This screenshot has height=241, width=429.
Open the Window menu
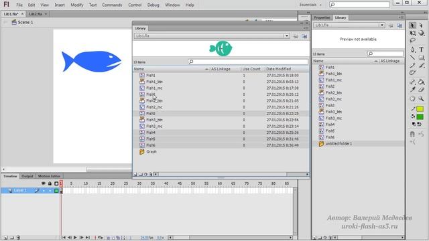tap(172, 5)
